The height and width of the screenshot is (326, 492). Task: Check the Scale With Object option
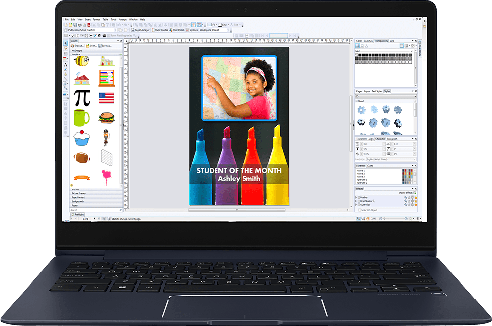tap(360, 210)
